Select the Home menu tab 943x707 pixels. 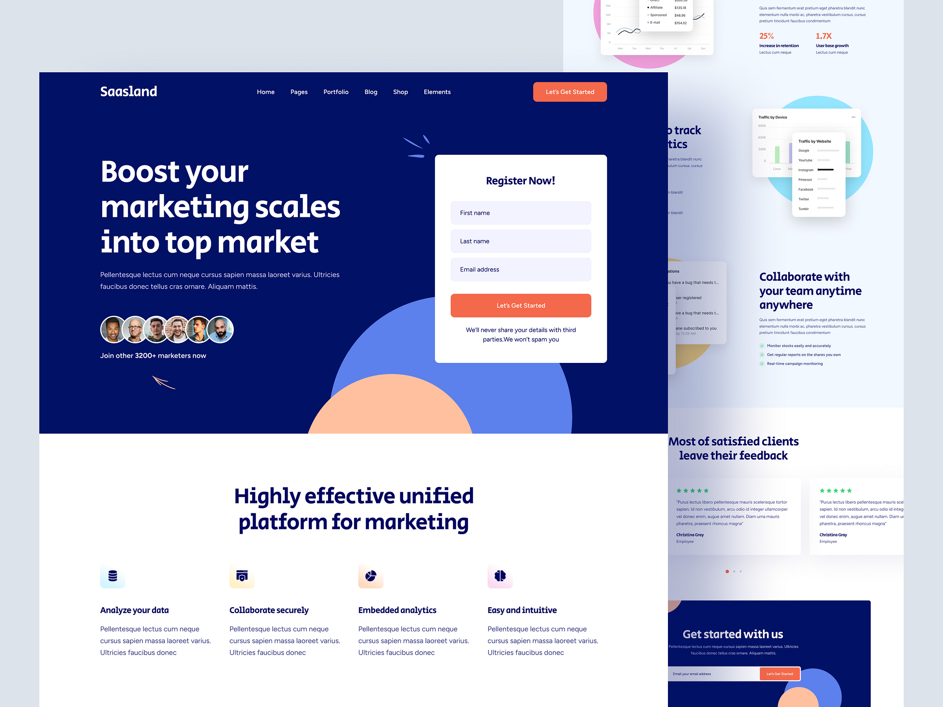[265, 92]
